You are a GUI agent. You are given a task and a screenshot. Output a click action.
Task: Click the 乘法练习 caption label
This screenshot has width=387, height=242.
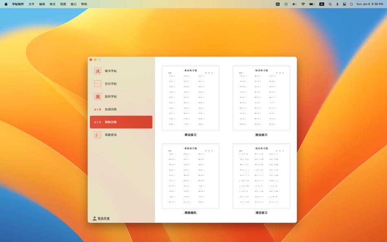point(191,135)
